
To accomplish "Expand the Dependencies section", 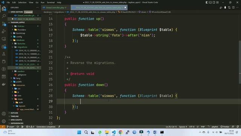I will [17, 124].
